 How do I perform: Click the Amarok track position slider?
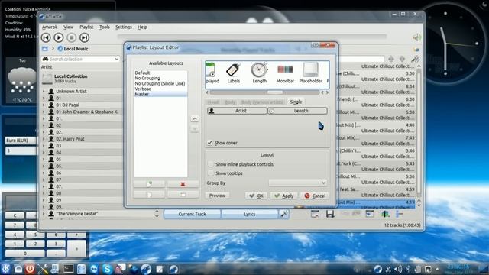tap(252, 36)
